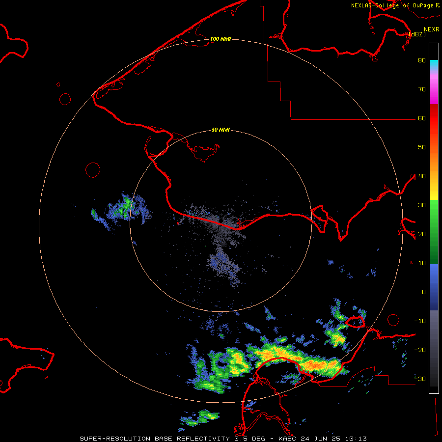Click the "100 NMI" range ring label

221,39
